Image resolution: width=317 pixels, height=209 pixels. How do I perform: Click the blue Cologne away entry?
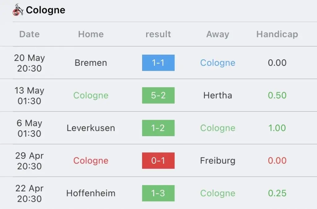(x=218, y=63)
